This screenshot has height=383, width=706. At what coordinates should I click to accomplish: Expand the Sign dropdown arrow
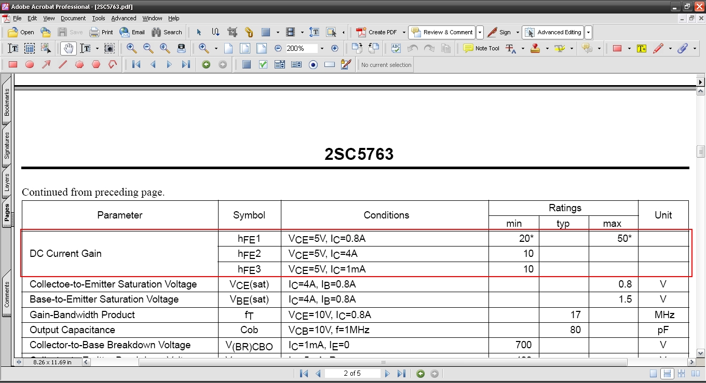[x=518, y=32]
